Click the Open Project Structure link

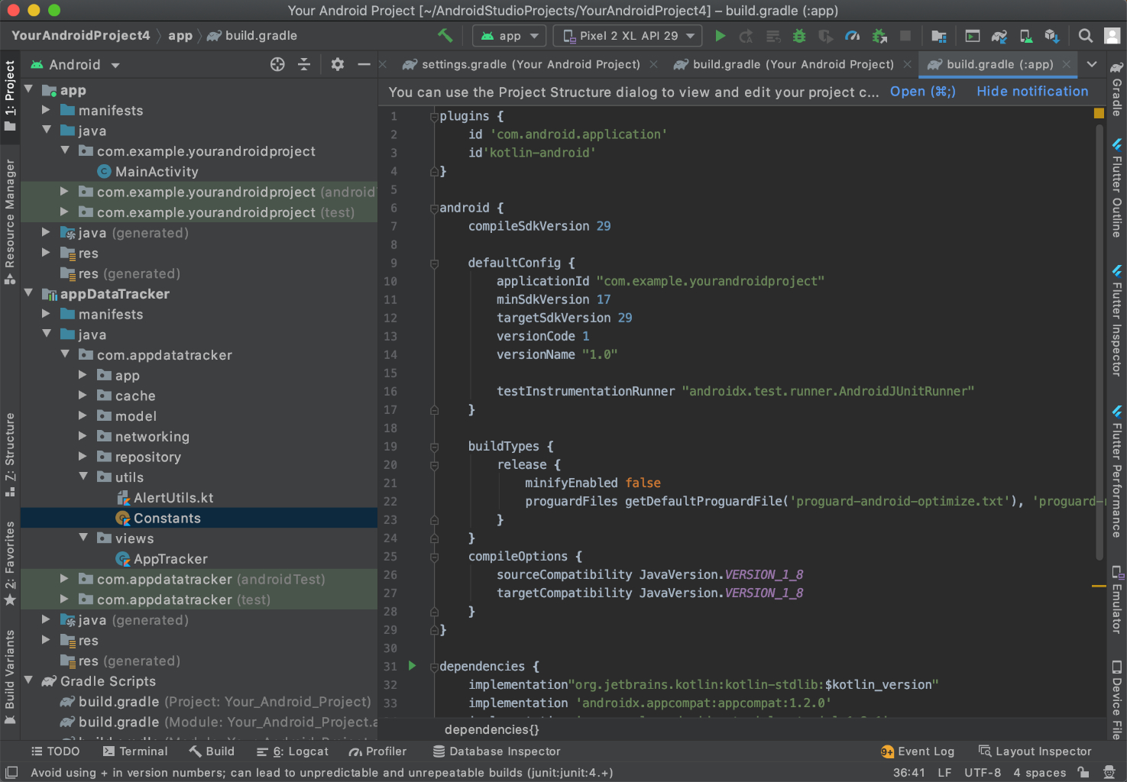923,92
